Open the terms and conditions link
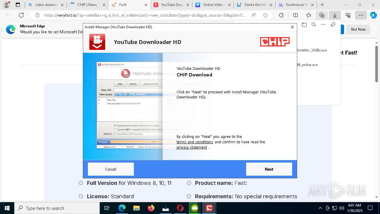 coord(195,142)
